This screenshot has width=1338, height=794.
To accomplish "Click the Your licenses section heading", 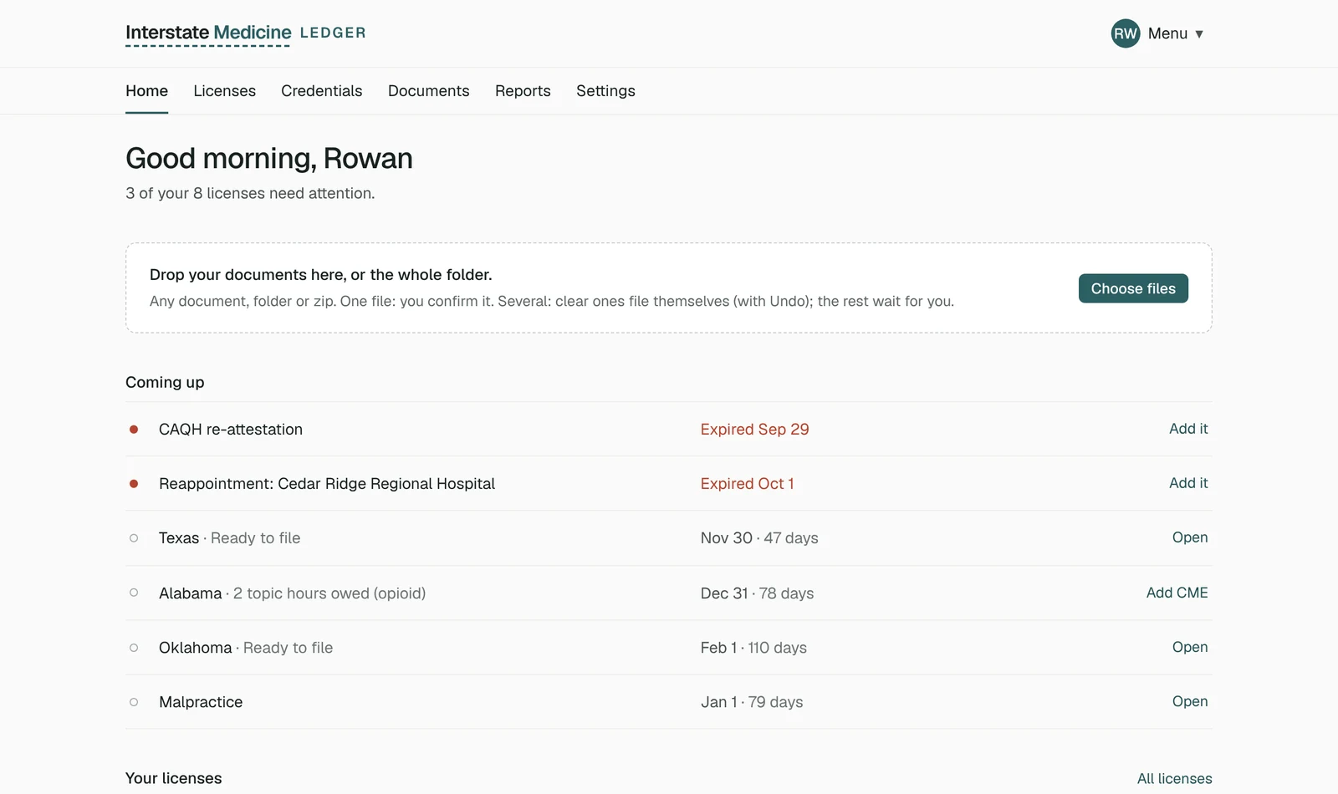I will click(174, 778).
